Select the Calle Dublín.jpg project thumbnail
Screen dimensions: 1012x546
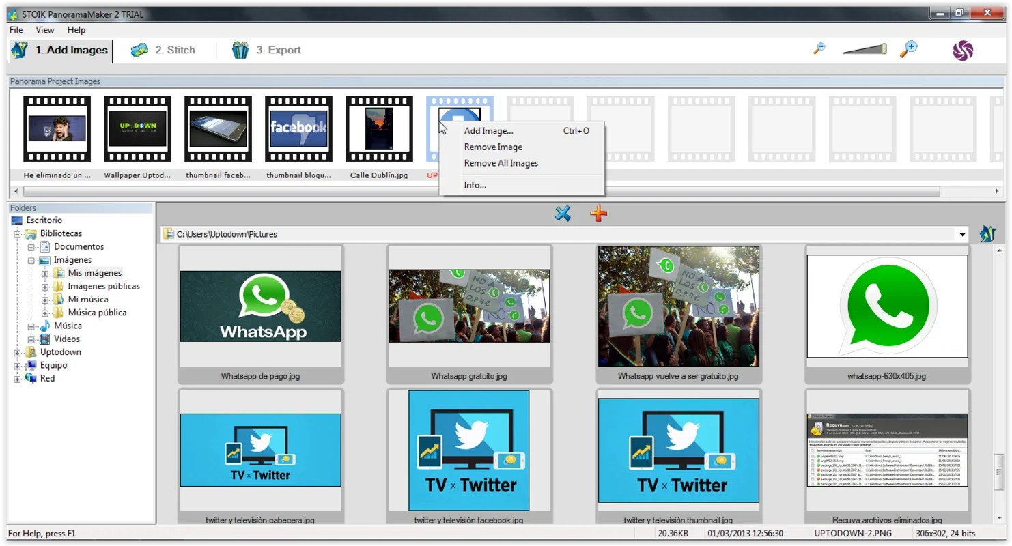click(x=379, y=129)
